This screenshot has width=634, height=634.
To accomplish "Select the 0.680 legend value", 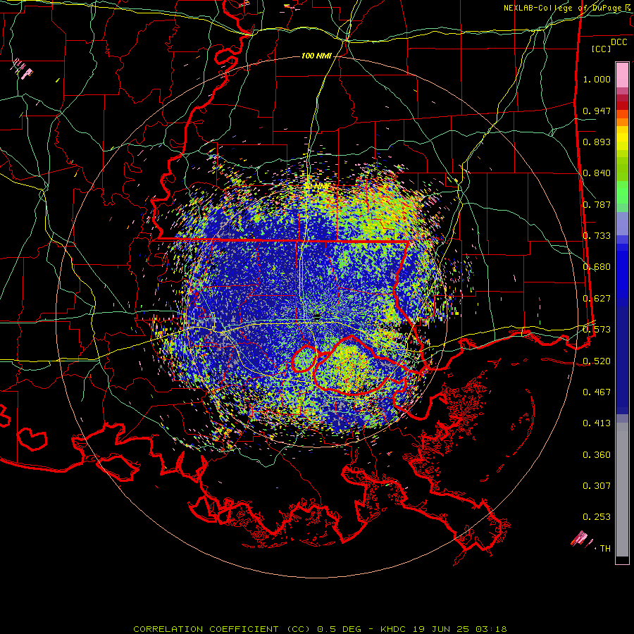I will pos(597,267).
